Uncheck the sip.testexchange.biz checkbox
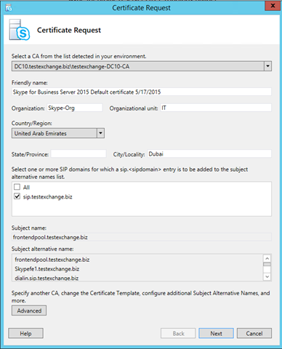This screenshot has width=282, height=349. [17, 196]
